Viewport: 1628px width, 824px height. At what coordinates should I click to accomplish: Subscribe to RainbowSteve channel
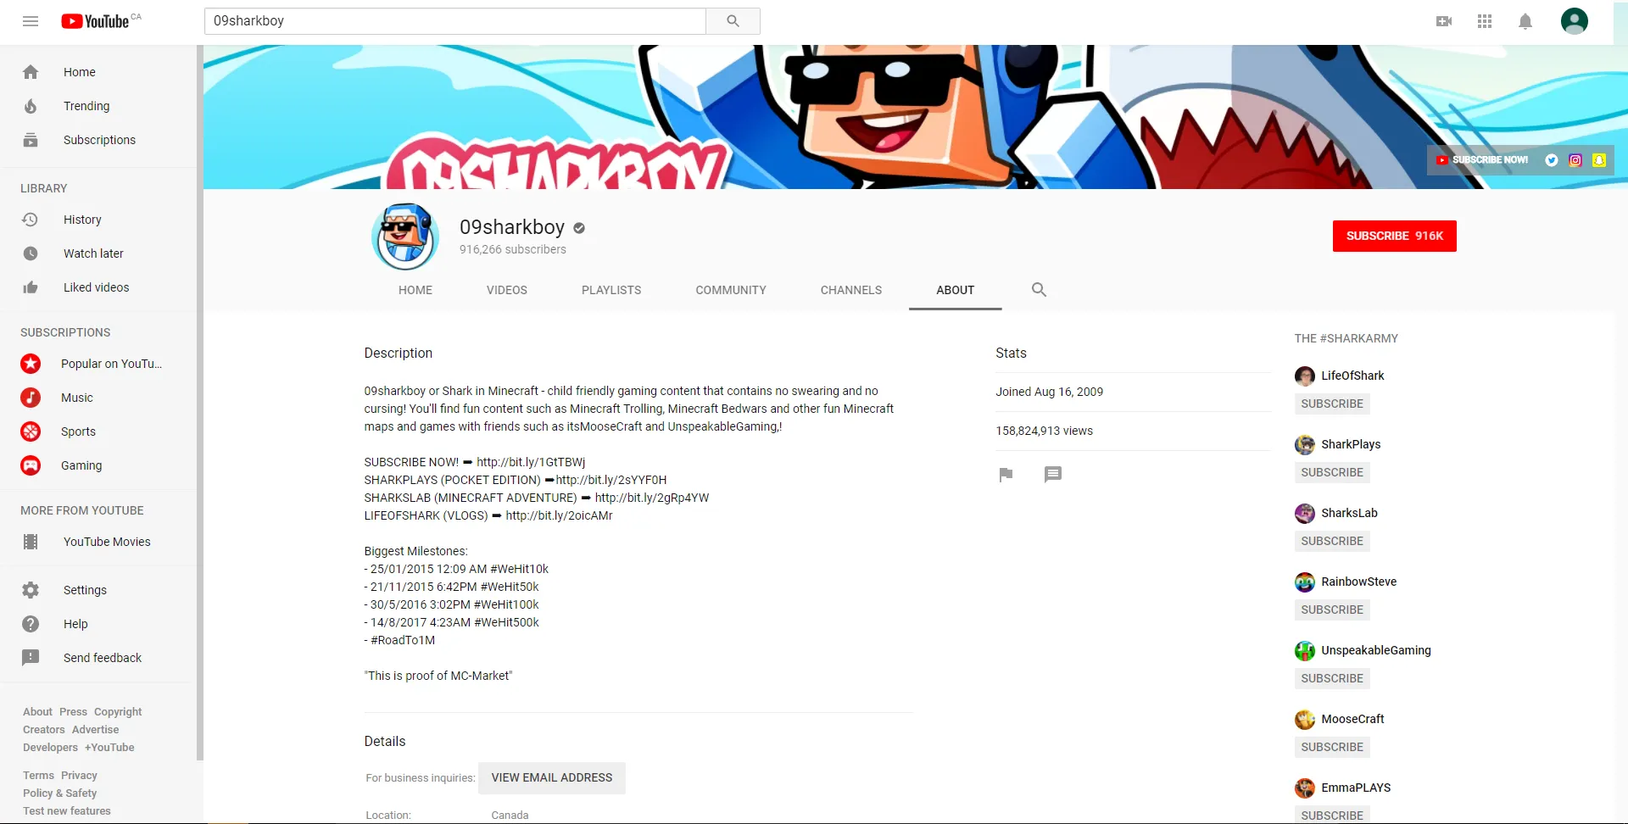(1332, 610)
